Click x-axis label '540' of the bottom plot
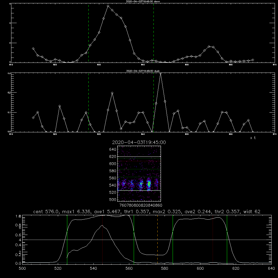Viewport: 278px width, 278px height. (x=93, y=269)
